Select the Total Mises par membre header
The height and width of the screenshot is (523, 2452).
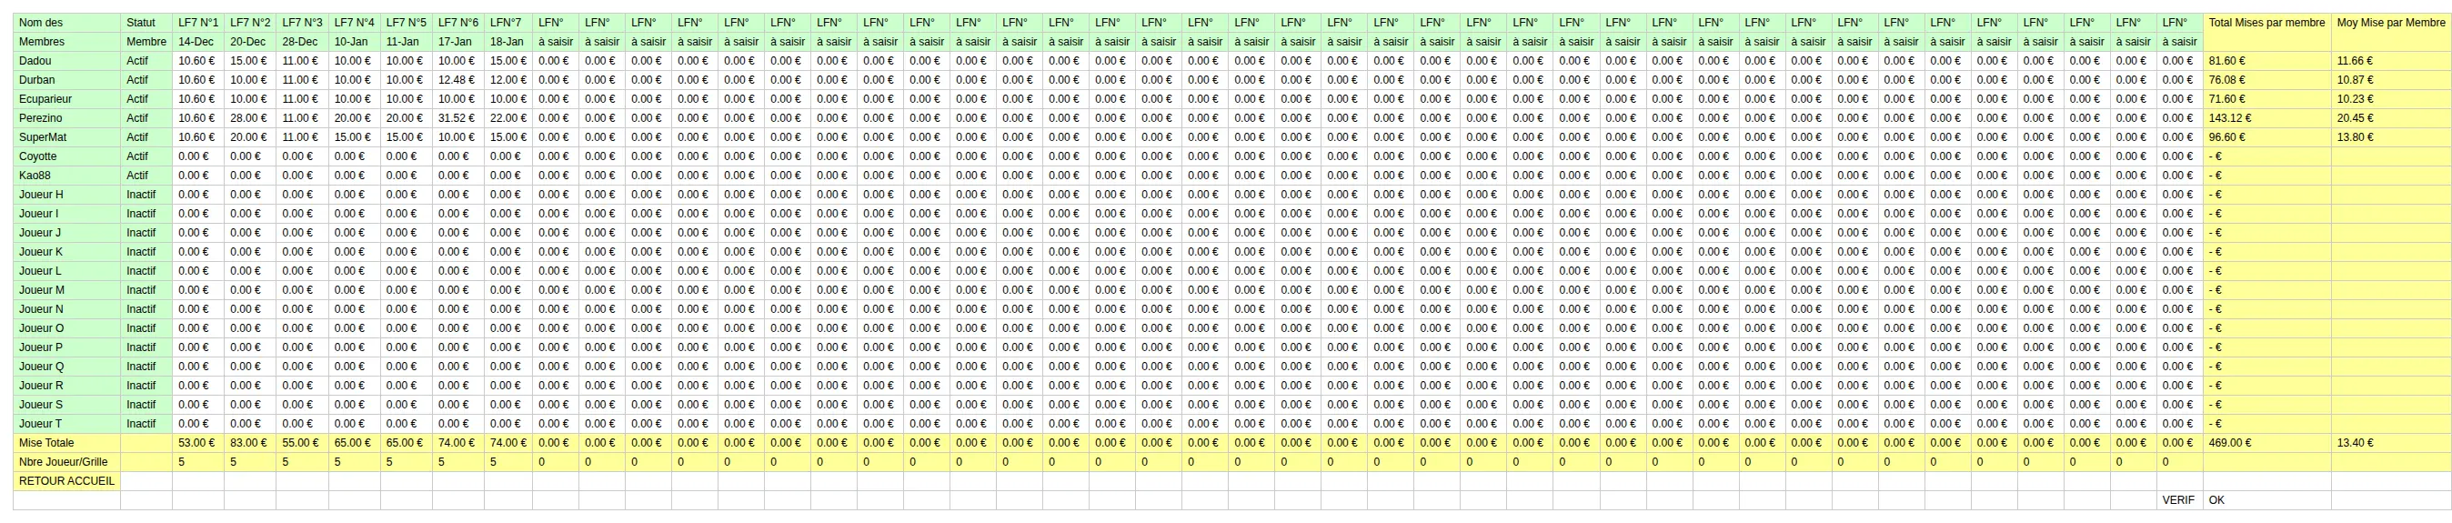pyautogui.click(x=2266, y=23)
